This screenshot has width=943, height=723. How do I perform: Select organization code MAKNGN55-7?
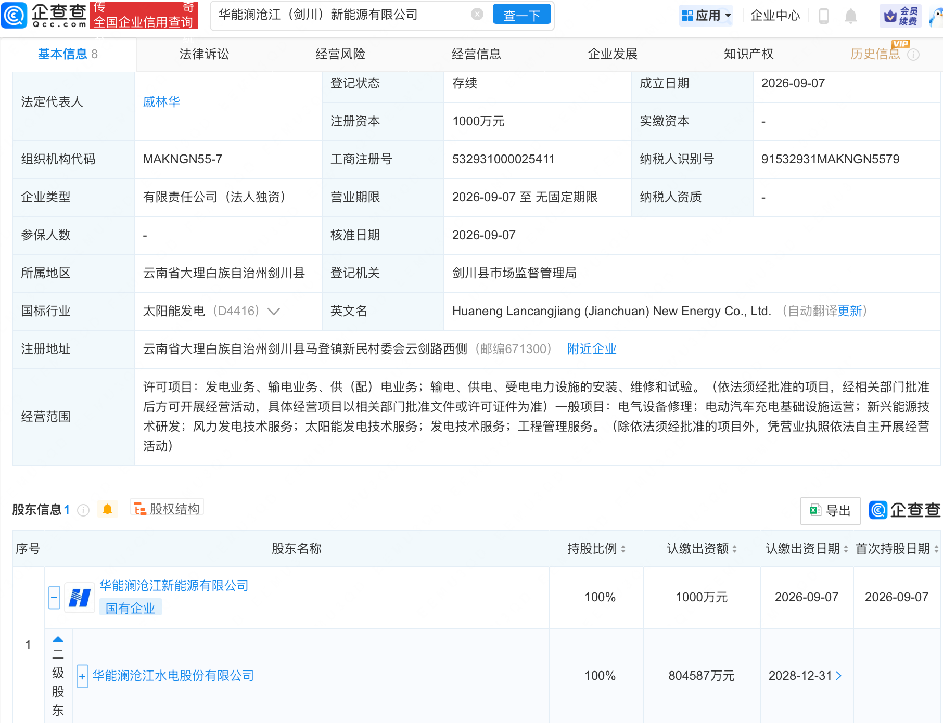tap(182, 159)
